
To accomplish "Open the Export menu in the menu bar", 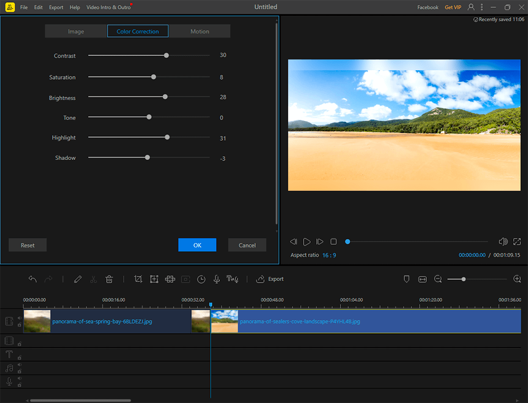I will [x=56, y=7].
